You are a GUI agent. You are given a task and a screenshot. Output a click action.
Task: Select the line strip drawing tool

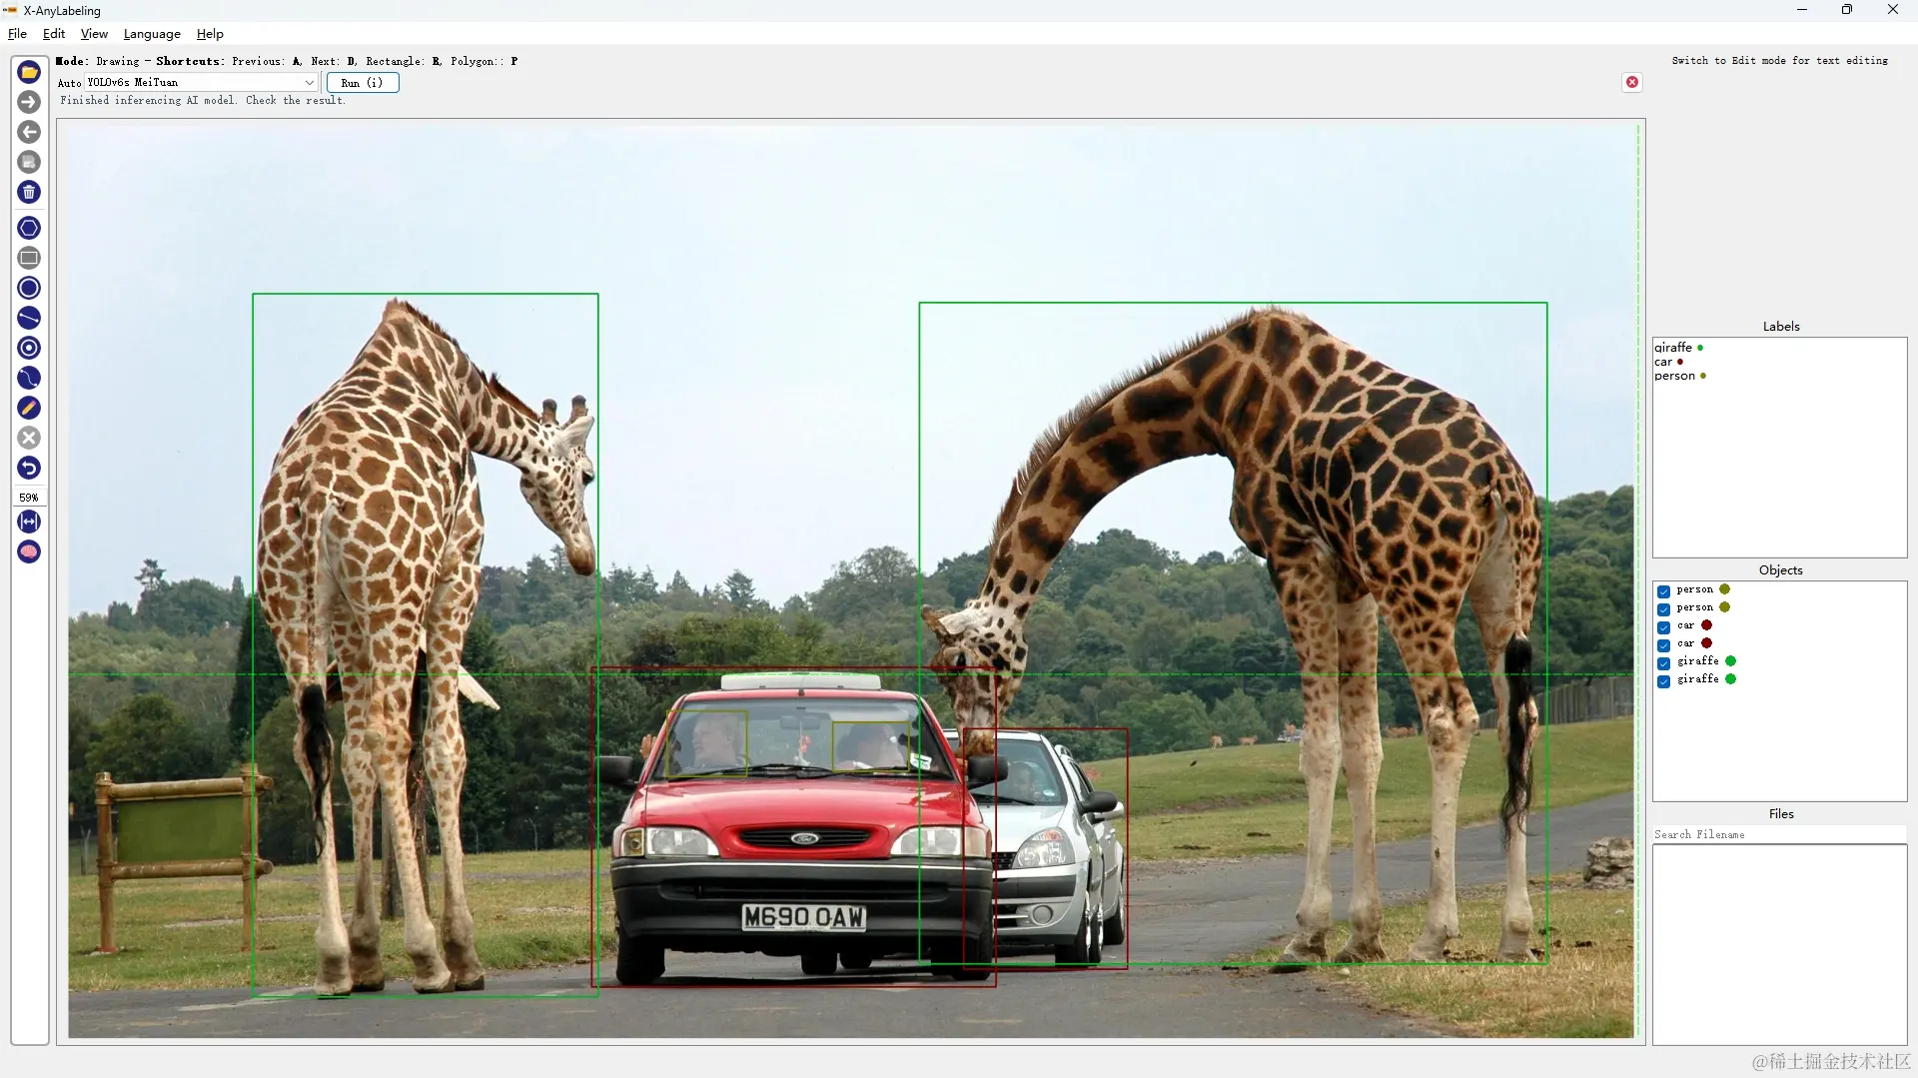pos(29,378)
